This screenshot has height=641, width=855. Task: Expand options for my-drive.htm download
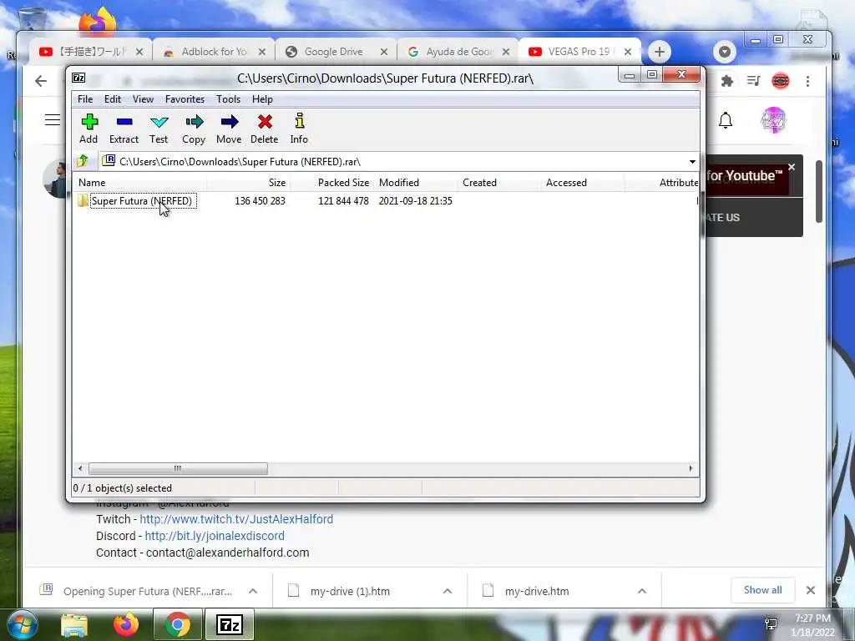[642, 591]
